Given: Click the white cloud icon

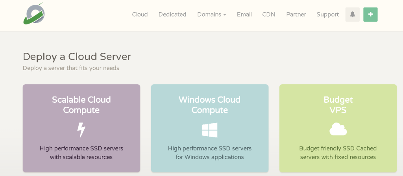Looking at the screenshot, I should (x=338, y=129).
